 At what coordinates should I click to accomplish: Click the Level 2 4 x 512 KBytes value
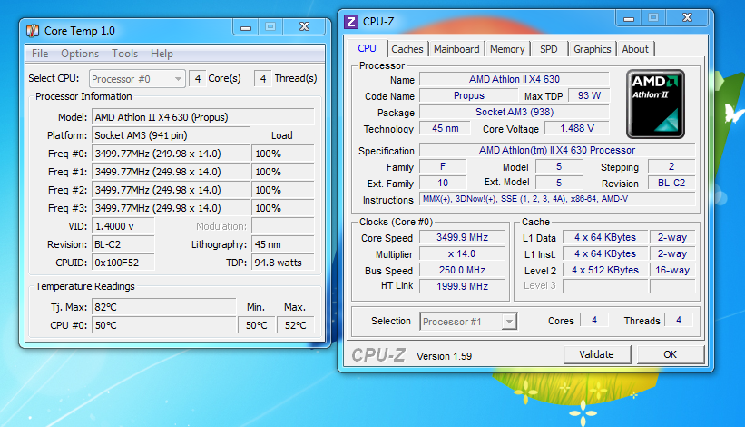tap(605, 270)
